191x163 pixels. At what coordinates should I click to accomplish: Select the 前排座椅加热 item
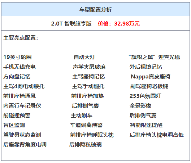pos(87,96)
